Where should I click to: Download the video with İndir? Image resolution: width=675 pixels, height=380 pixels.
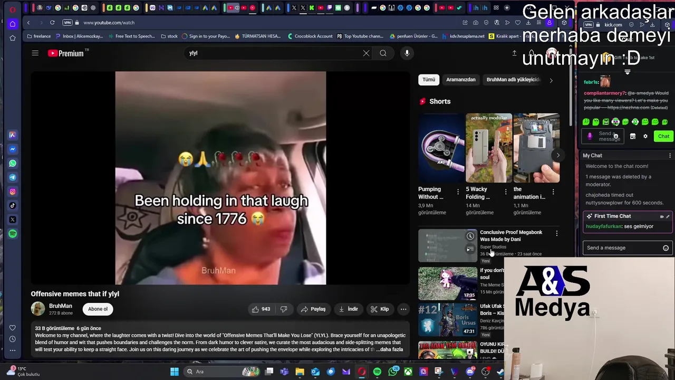tap(349, 309)
